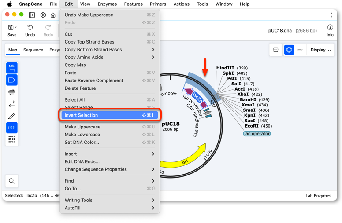This screenshot has width=342, height=223.
Task: Select the horizontal linear map view icon
Action: tap(300, 50)
